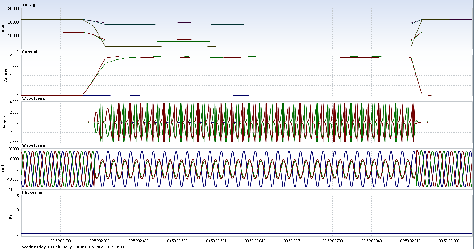This screenshot has width=474, height=249.
Task: Click the 1 500 value on the Current axis
Action: pyautogui.click(x=14, y=65)
